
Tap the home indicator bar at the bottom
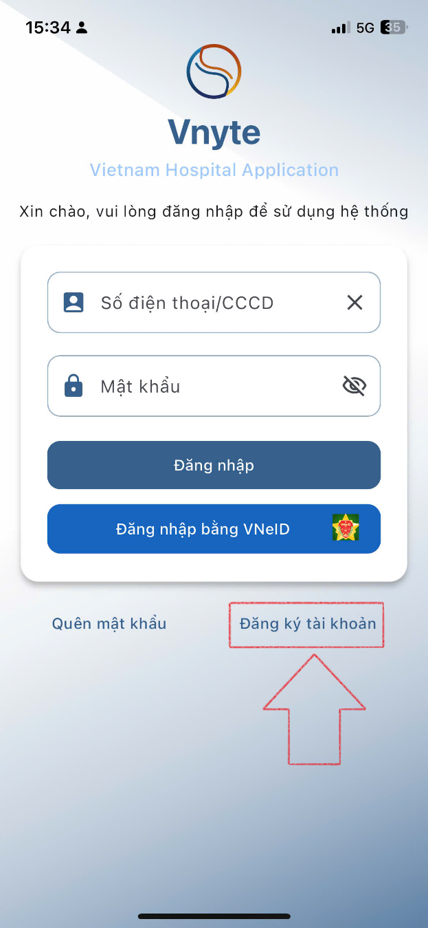[x=214, y=916]
